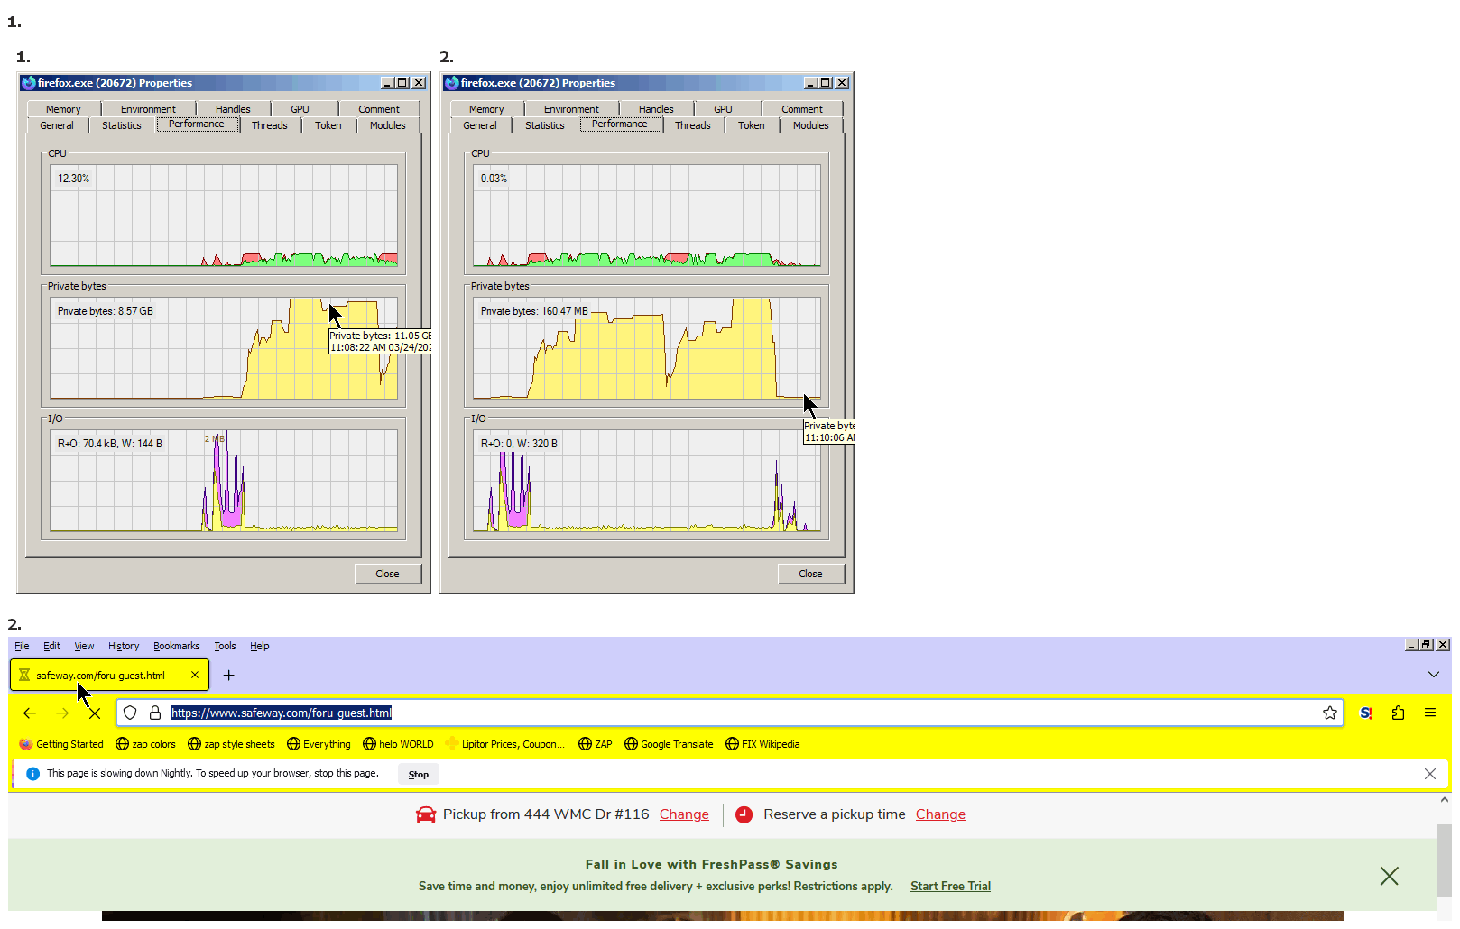Click the Safeway URL address bar
The image size is (1460, 929).
tap(729, 713)
